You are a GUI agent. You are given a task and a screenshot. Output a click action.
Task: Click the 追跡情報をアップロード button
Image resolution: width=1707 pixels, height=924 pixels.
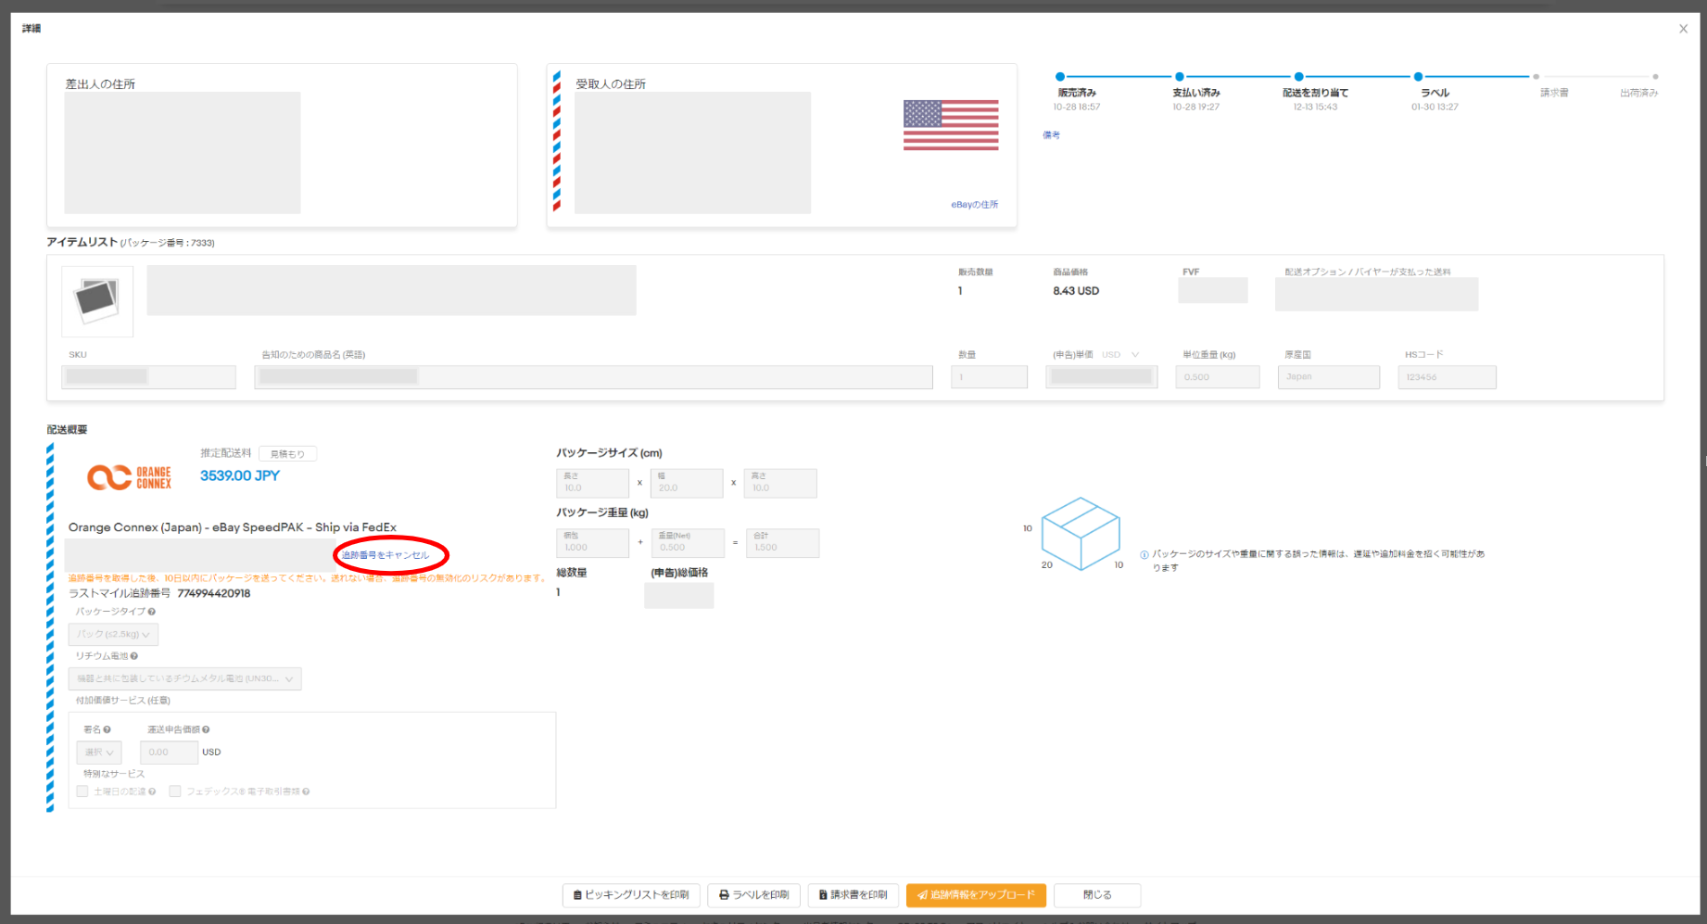976,895
